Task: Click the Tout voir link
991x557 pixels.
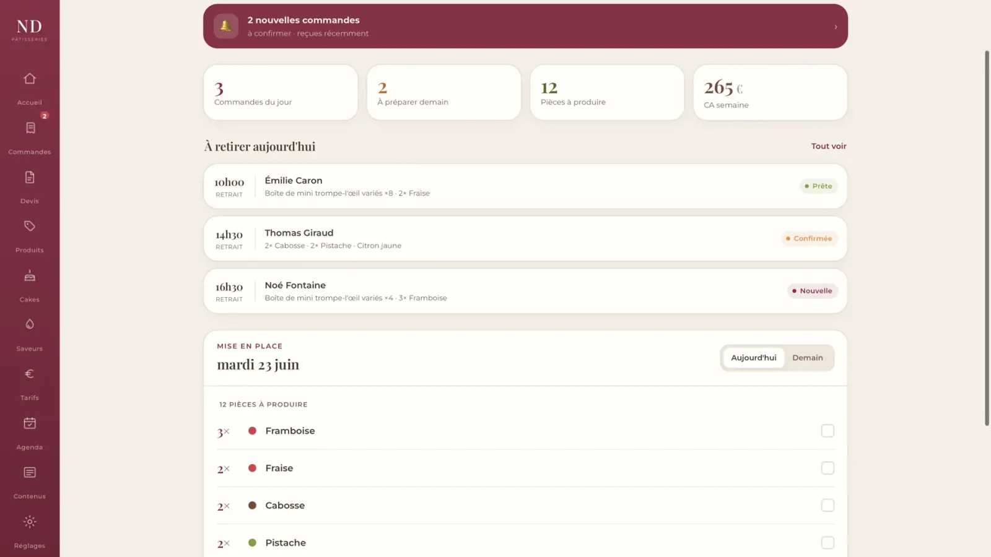Action: (x=829, y=146)
